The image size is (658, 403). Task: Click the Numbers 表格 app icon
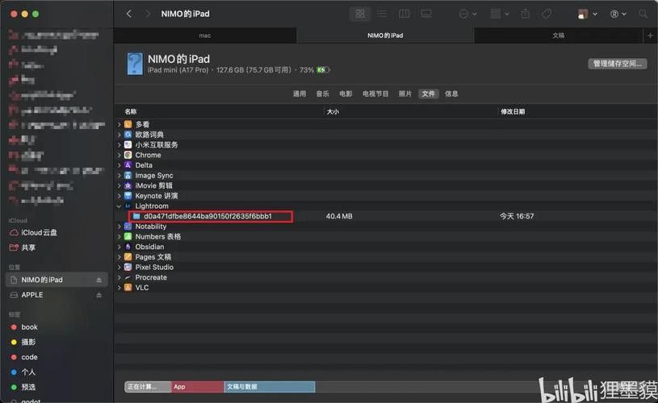click(x=128, y=237)
